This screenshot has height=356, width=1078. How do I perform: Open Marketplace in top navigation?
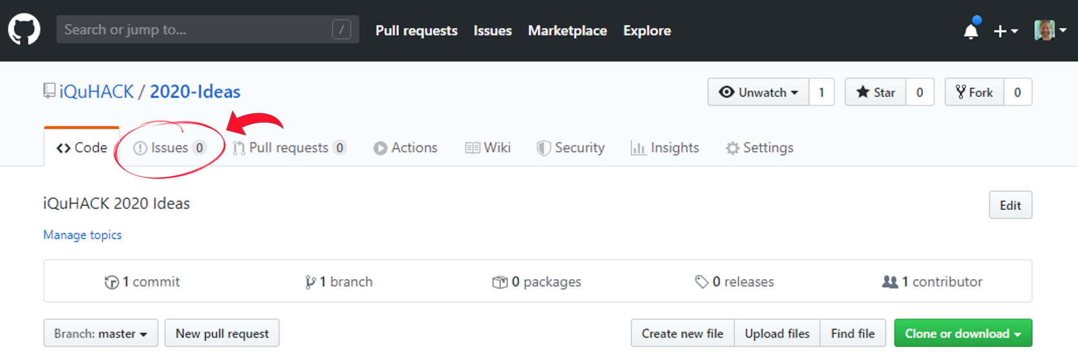[x=567, y=30]
